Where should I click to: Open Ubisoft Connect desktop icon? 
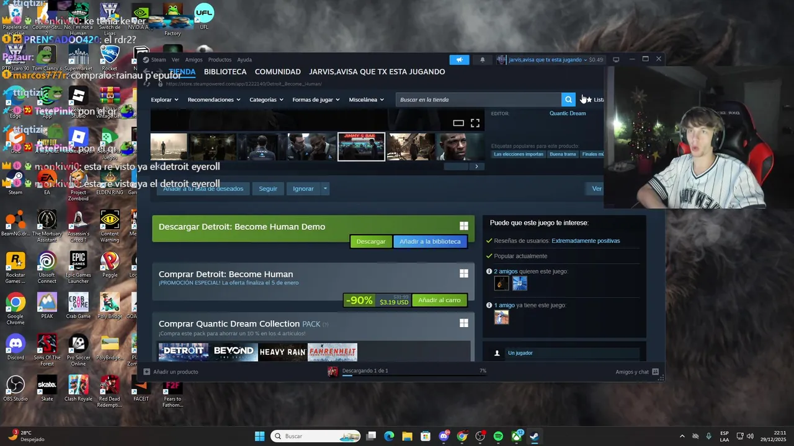click(x=47, y=267)
